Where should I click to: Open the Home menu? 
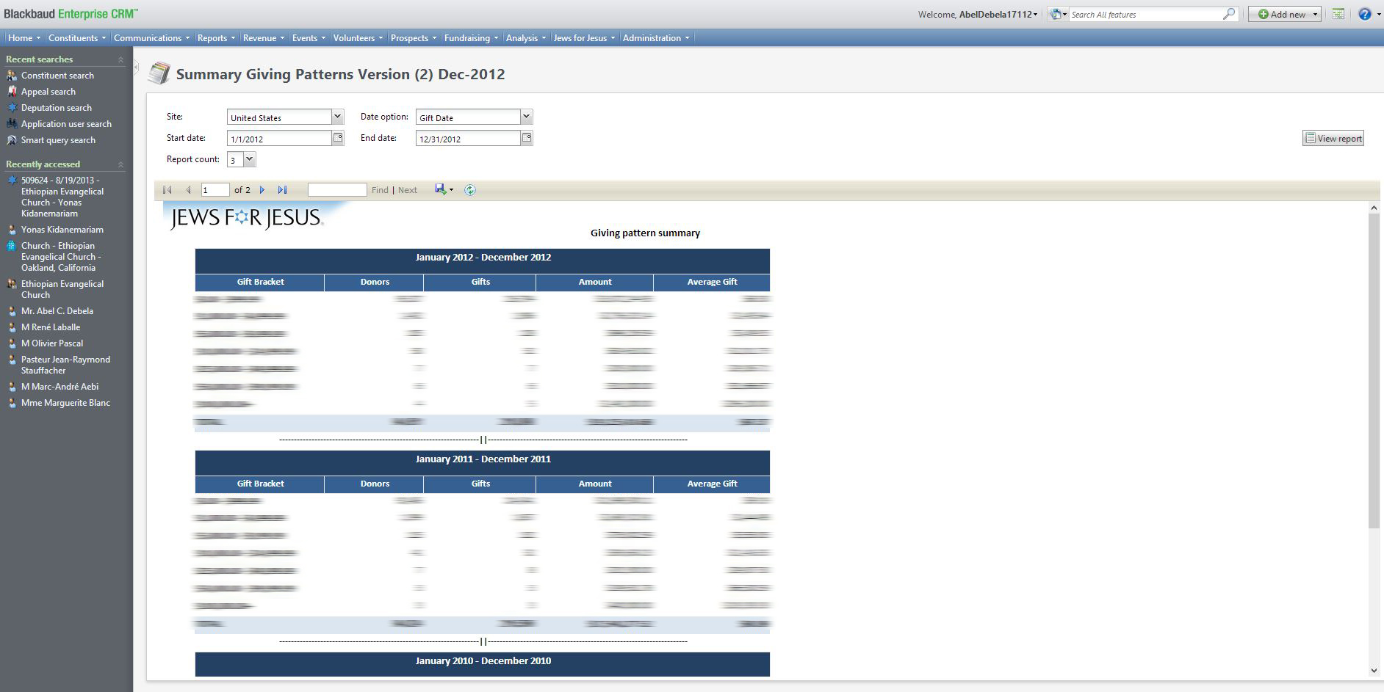pyautogui.click(x=24, y=38)
